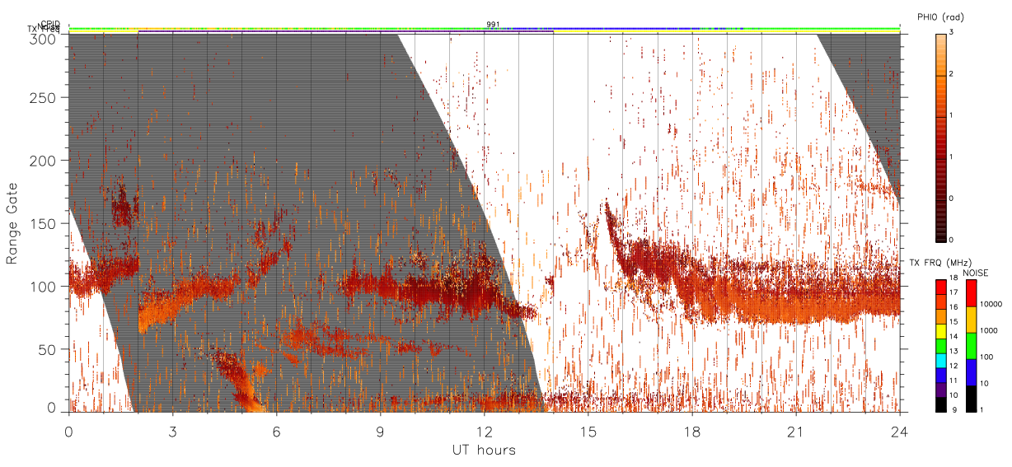
Task: Click the cyan 12-13 MHz TX FRQ swatch
Action: [940, 360]
